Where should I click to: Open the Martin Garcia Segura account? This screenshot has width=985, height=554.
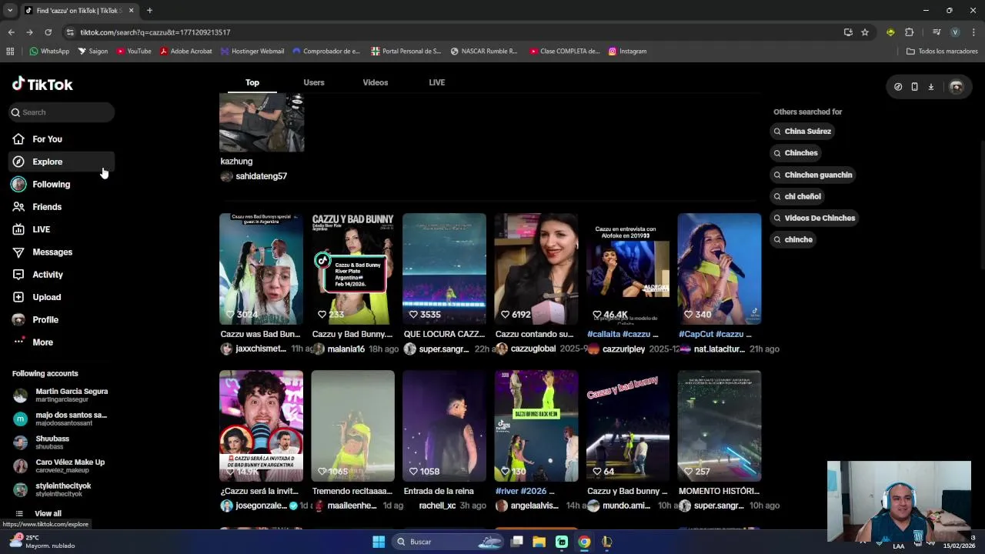pos(60,395)
